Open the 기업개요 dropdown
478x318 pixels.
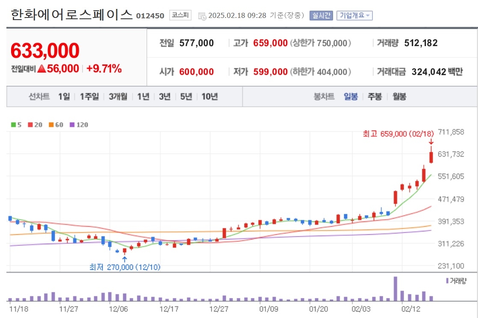click(x=354, y=15)
